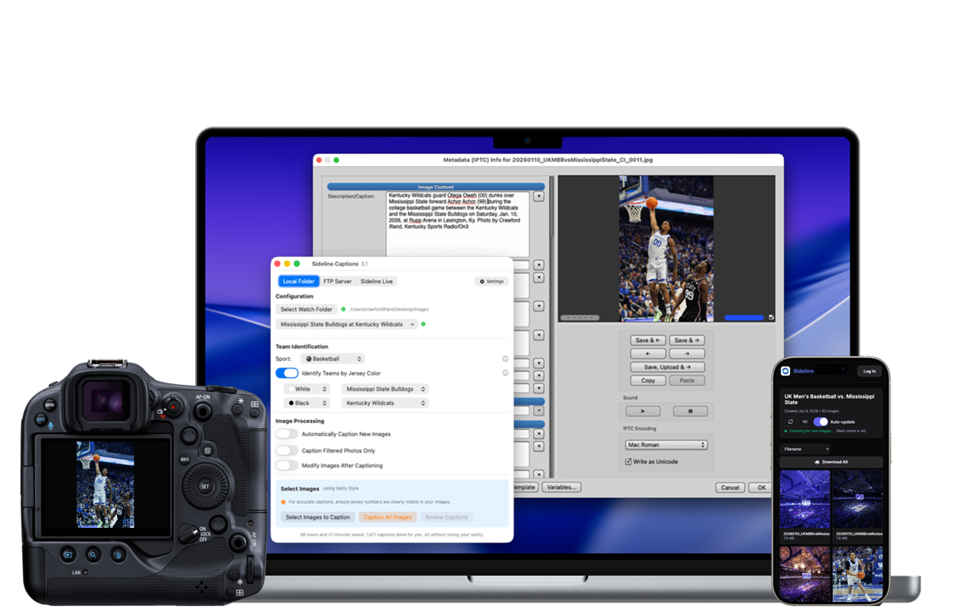Switch to the FTP Server tab
The image size is (979, 612).
(x=337, y=282)
